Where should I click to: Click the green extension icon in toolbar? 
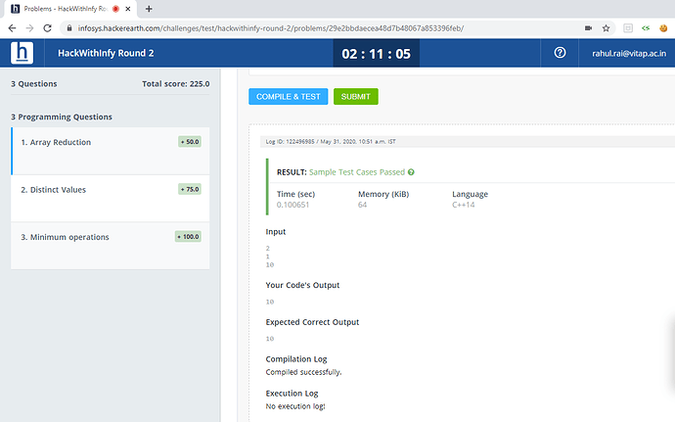tap(646, 28)
